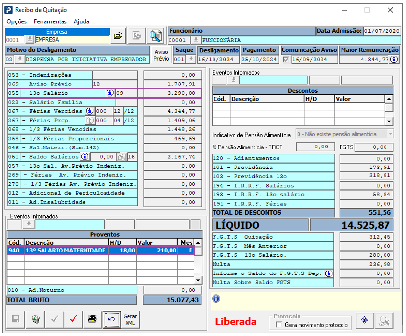Click the Aviso Prévio button
The image size is (406, 336).
pyautogui.click(x=161, y=55)
